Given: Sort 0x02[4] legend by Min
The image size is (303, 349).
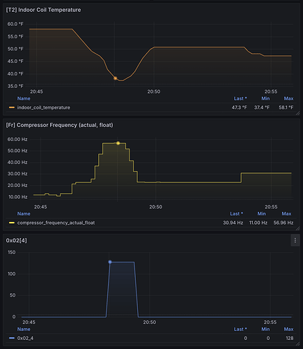Looking at the screenshot, I should (265, 329).
